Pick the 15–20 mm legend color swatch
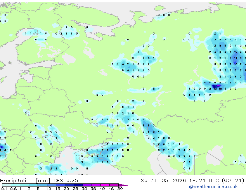Screen dimensions: 246x190 61,185
